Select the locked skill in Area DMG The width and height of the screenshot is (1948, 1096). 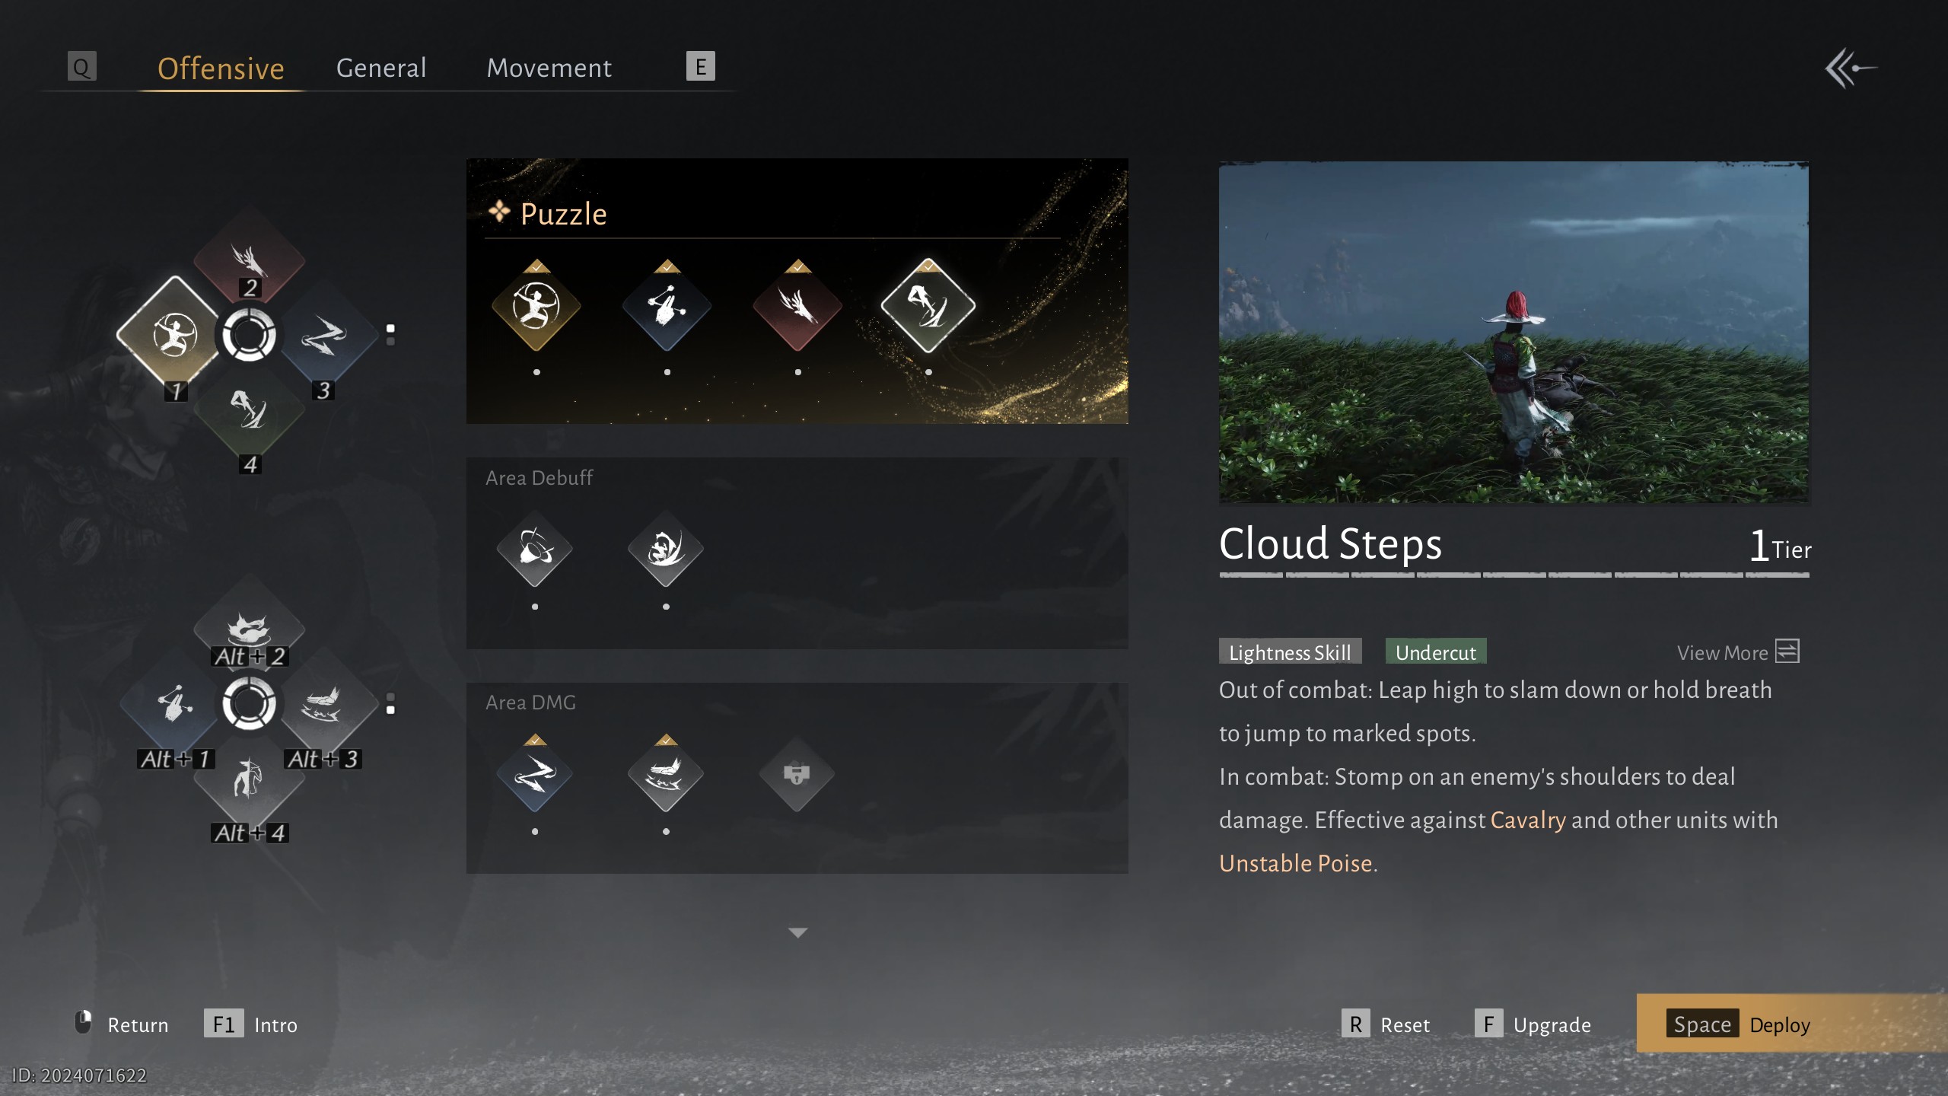click(x=797, y=774)
